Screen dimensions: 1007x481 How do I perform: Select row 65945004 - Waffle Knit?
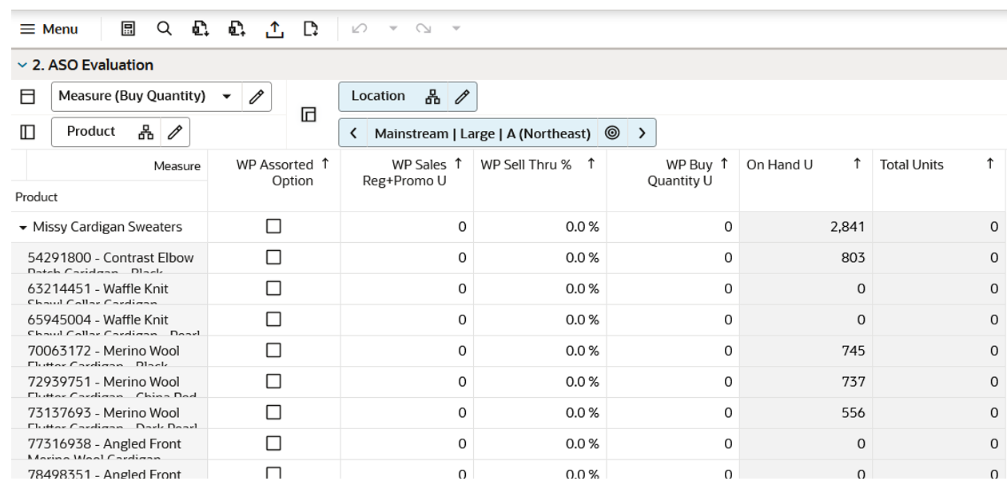[109, 320]
